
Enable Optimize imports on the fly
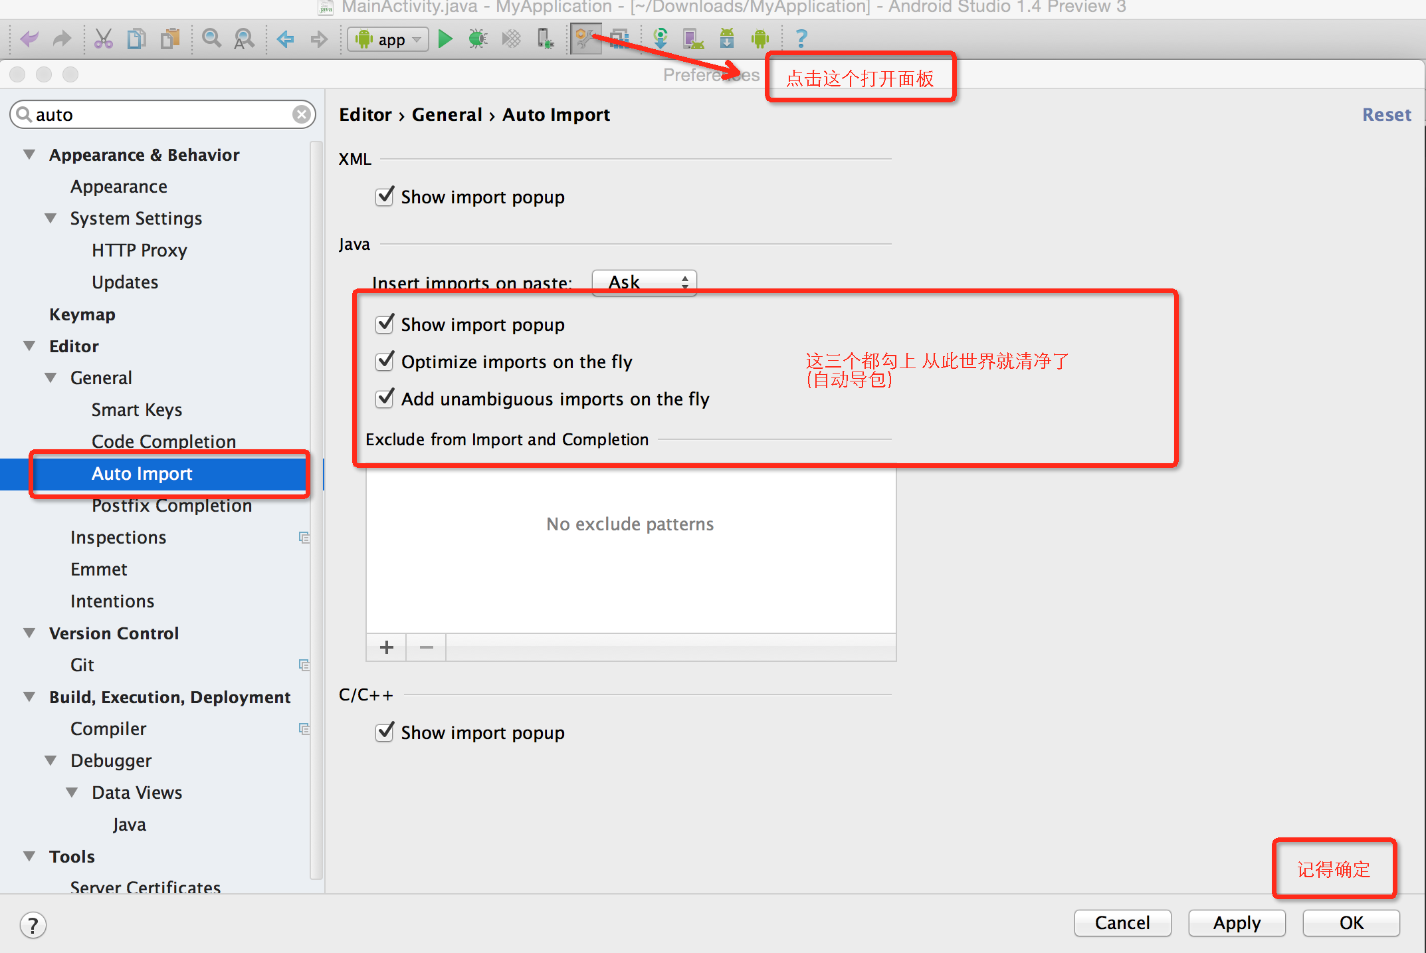pos(385,361)
